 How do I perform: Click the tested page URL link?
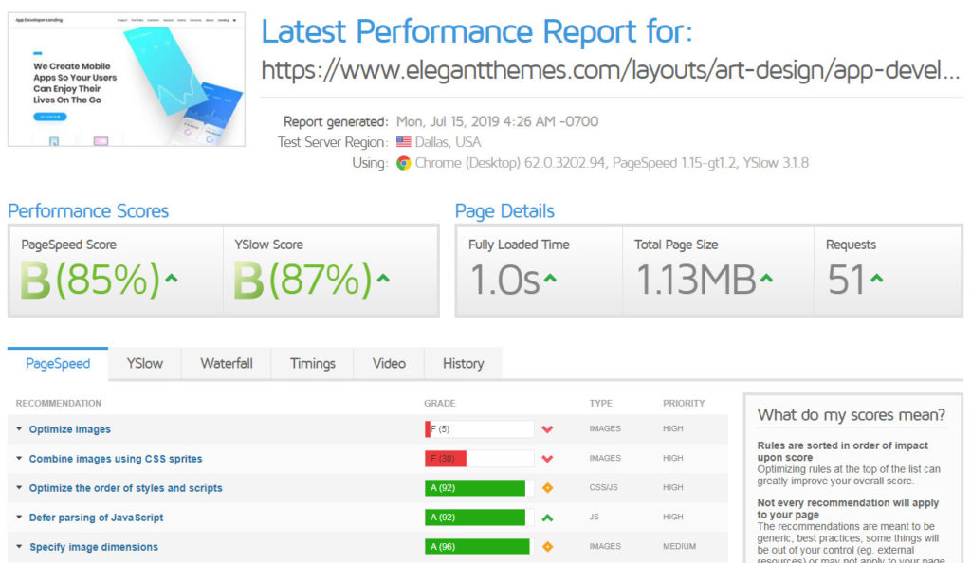[611, 71]
